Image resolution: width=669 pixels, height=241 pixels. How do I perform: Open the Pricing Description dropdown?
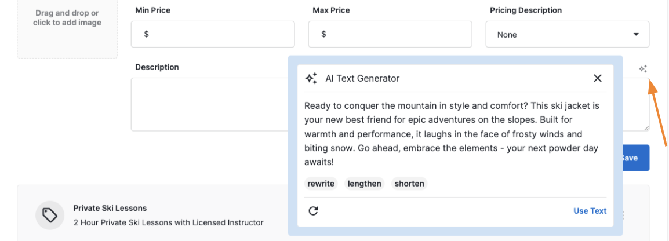[567, 35]
